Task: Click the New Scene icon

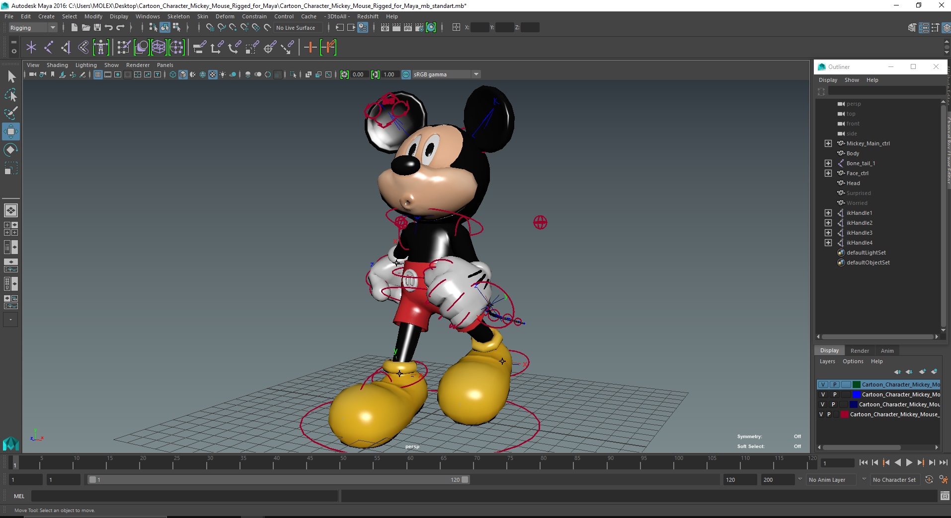Action: [74, 28]
